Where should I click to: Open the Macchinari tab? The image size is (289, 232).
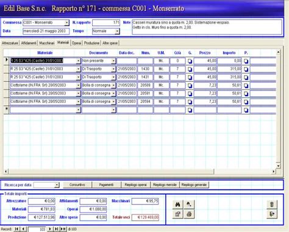(47, 43)
